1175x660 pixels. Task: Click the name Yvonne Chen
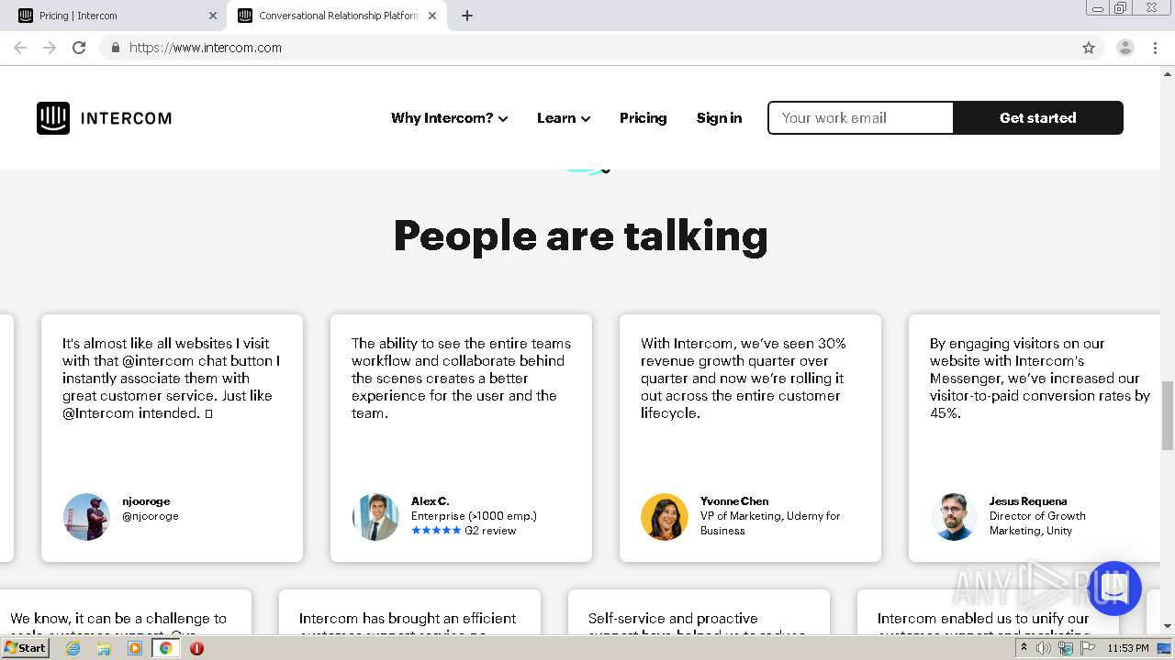734,501
